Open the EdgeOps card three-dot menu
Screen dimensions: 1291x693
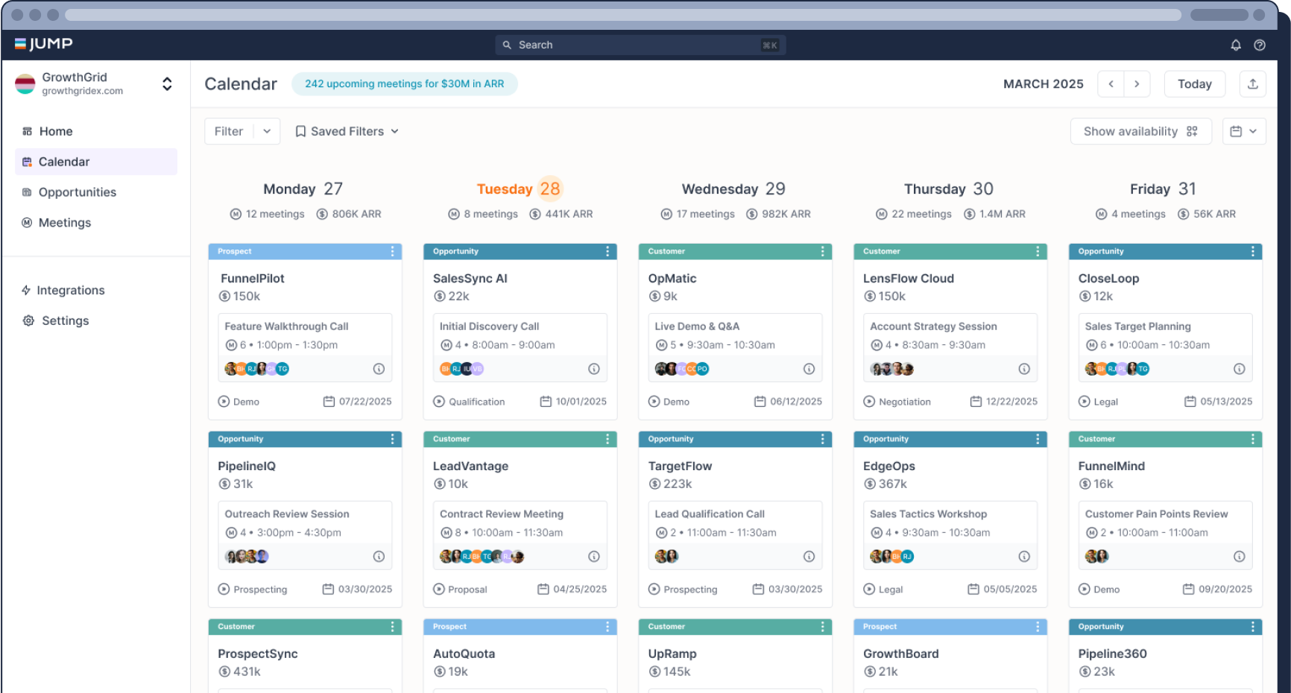pos(1038,440)
